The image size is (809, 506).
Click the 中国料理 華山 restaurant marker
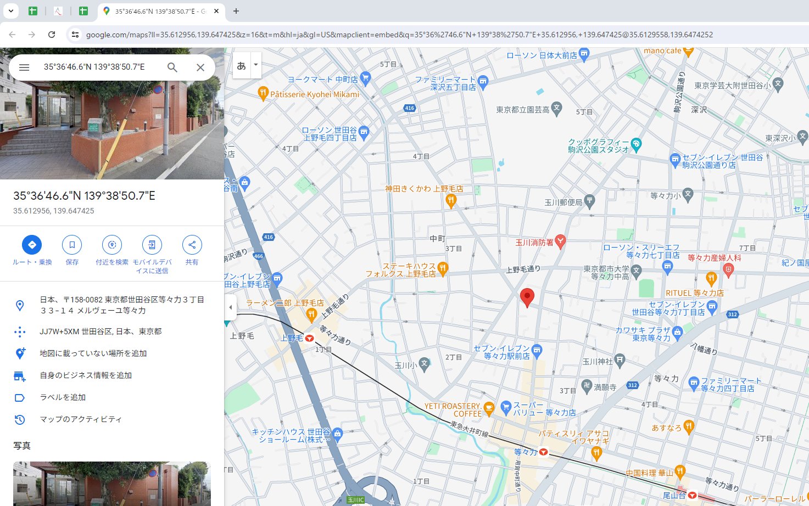[x=680, y=471]
